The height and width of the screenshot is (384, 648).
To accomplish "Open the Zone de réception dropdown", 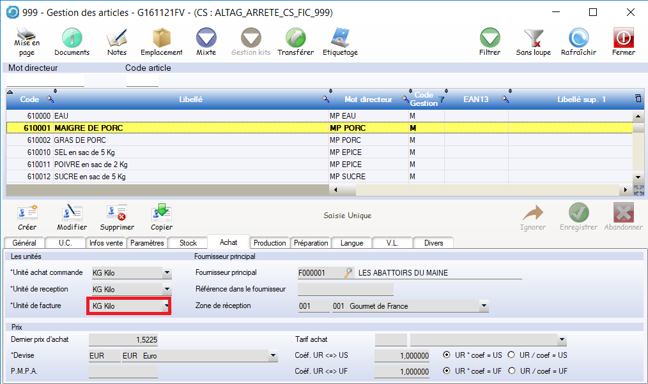I will coord(484,307).
